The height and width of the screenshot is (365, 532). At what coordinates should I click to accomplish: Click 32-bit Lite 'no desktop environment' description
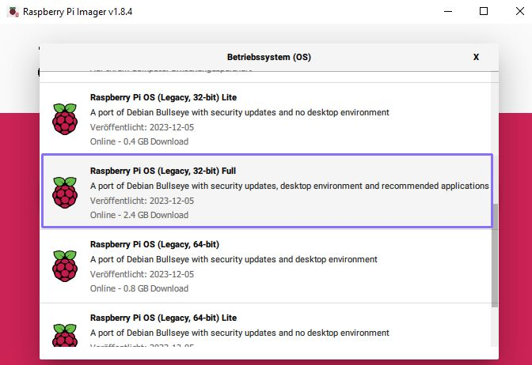point(240,112)
